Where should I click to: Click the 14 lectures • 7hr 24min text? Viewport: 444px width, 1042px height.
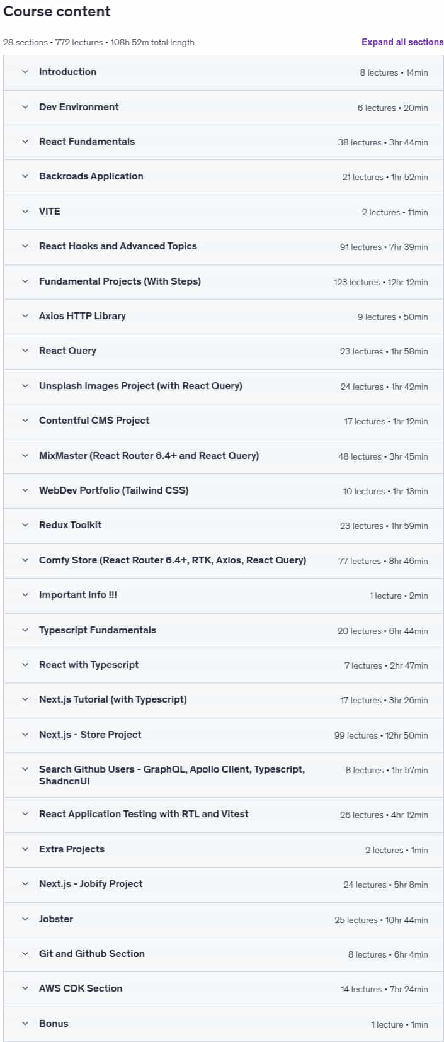pyautogui.click(x=384, y=989)
